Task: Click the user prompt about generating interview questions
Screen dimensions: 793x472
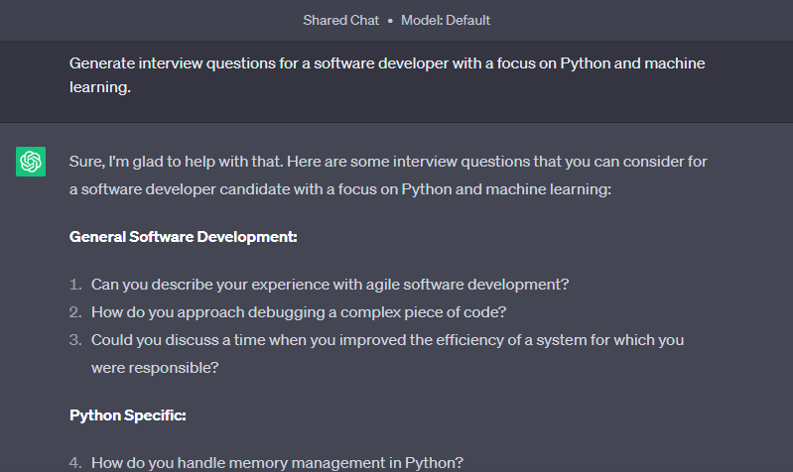Action: [387, 75]
